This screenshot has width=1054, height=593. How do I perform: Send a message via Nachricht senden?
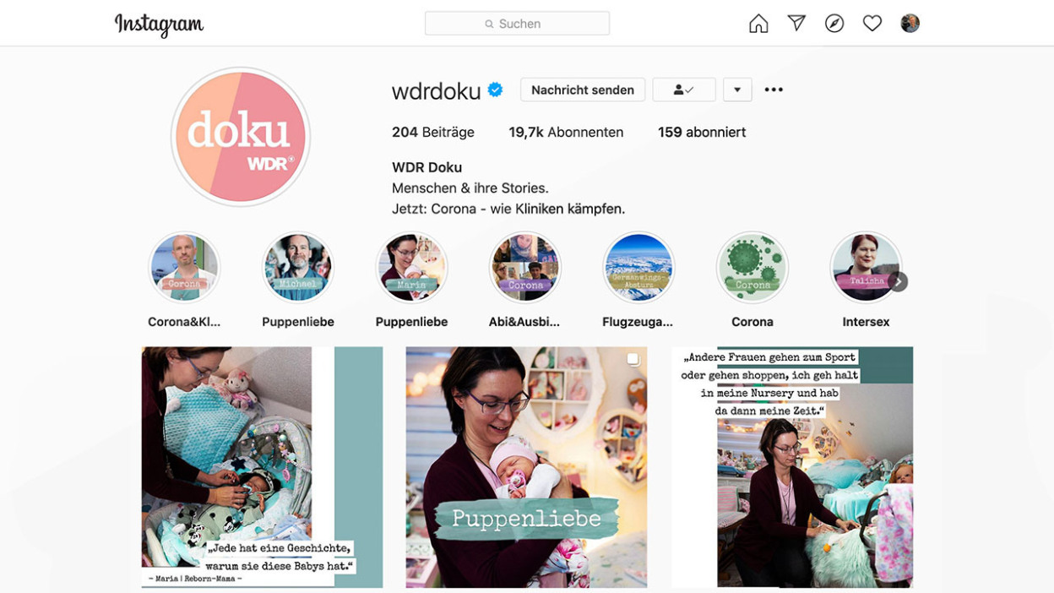[x=583, y=90]
